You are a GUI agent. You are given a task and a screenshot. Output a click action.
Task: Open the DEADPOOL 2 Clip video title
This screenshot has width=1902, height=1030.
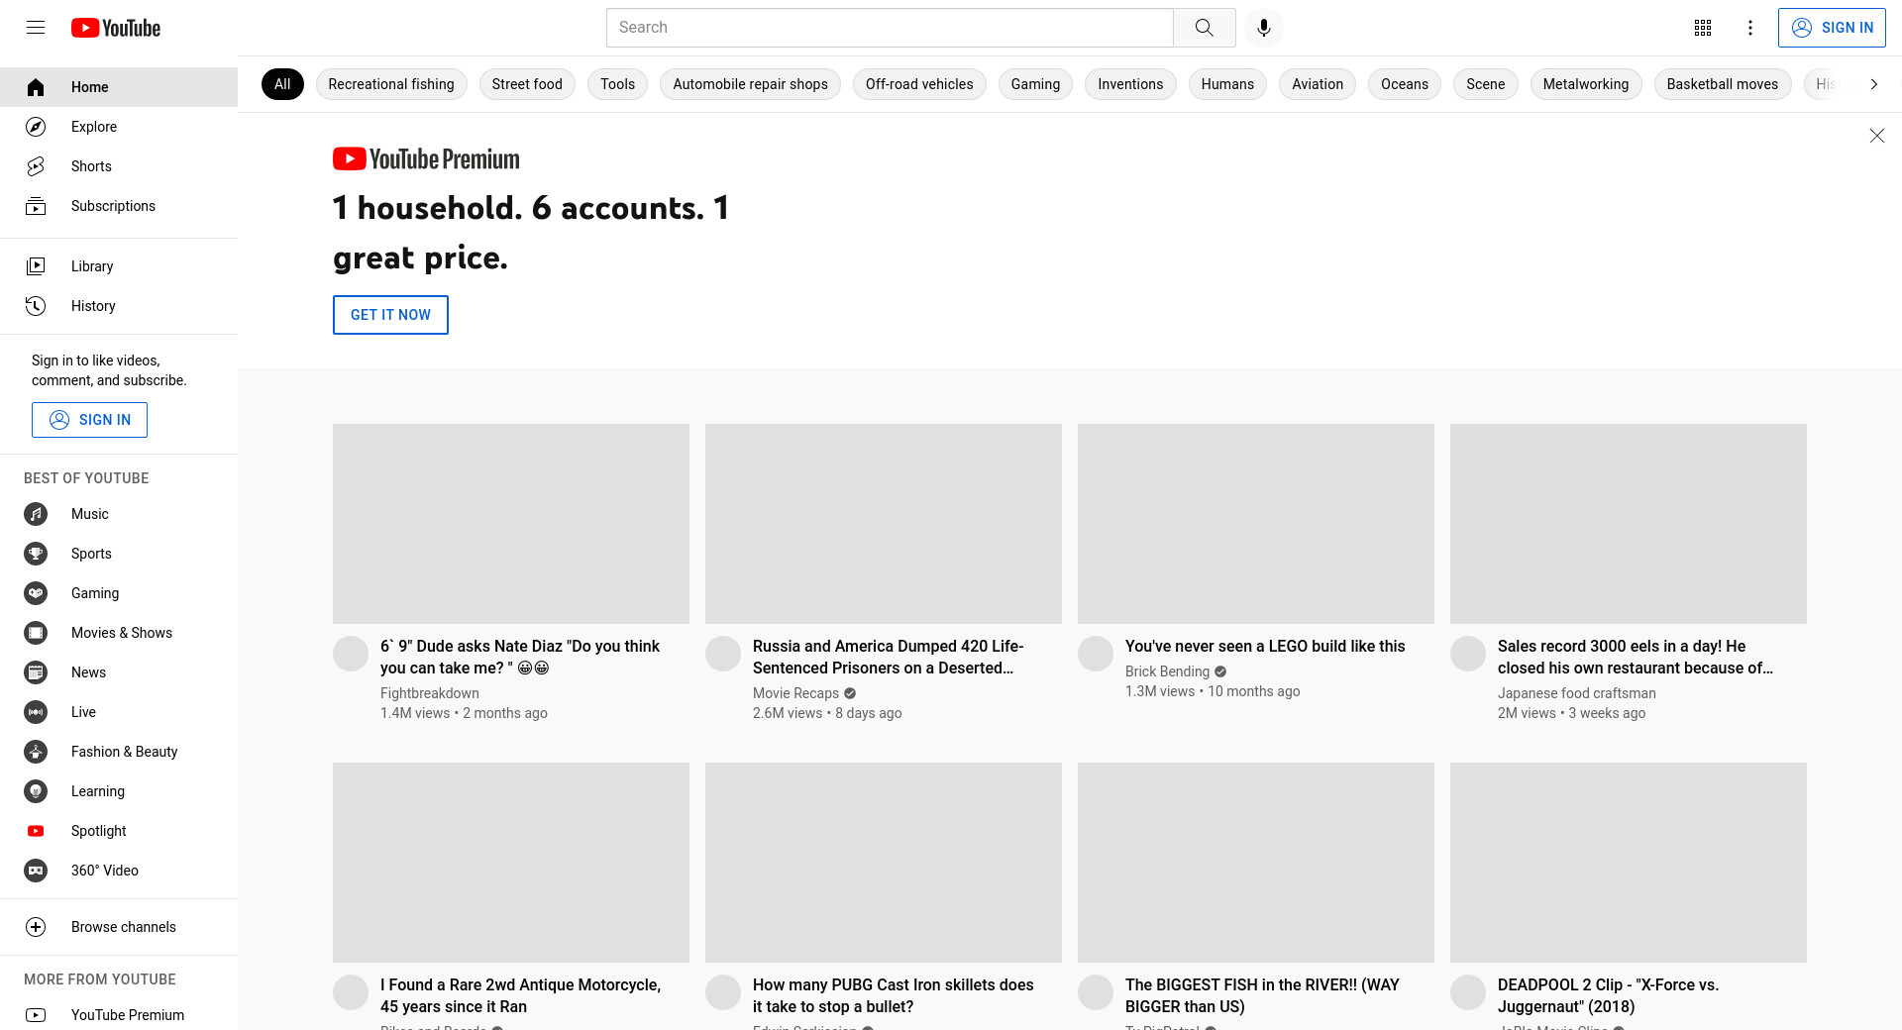click(x=1608, y=995)
